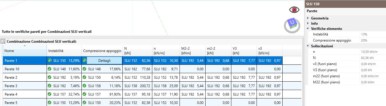Screen dimensions: 386x106
Task: Click the Compressione appoggio column header
Action: coord(102,51)
